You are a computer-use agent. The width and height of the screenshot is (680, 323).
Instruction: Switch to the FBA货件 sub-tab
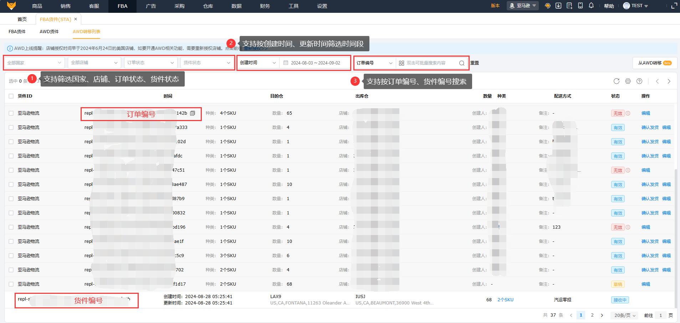[17, 32]
